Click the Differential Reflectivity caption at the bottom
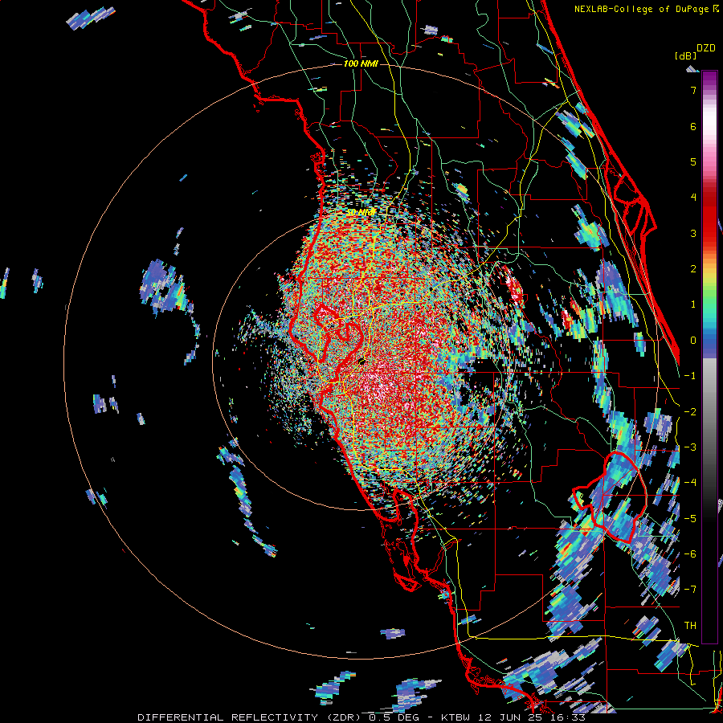The width and height of the screenshot is (723, 723). [x=361, y=717]
